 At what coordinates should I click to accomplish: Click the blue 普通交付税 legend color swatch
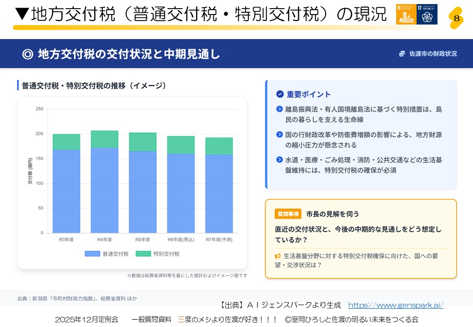(92, 254)
